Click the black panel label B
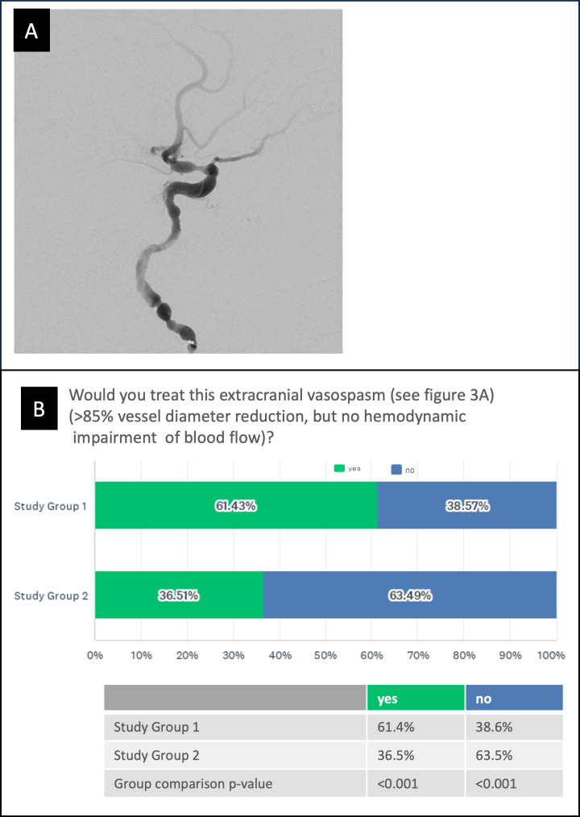 click(38, 410)
